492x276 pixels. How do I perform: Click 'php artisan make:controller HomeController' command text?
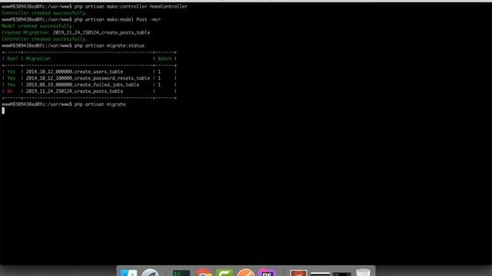point(131,6)
